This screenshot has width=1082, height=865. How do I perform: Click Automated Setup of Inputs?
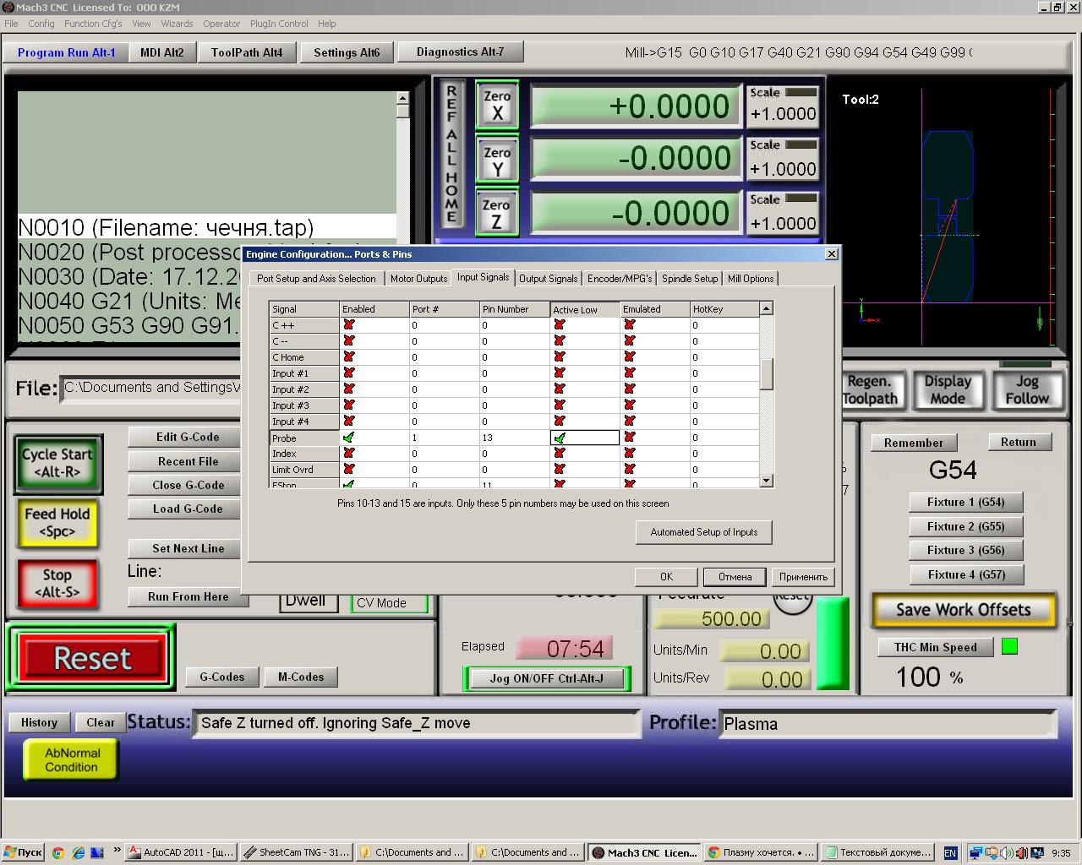pos(704,532)
